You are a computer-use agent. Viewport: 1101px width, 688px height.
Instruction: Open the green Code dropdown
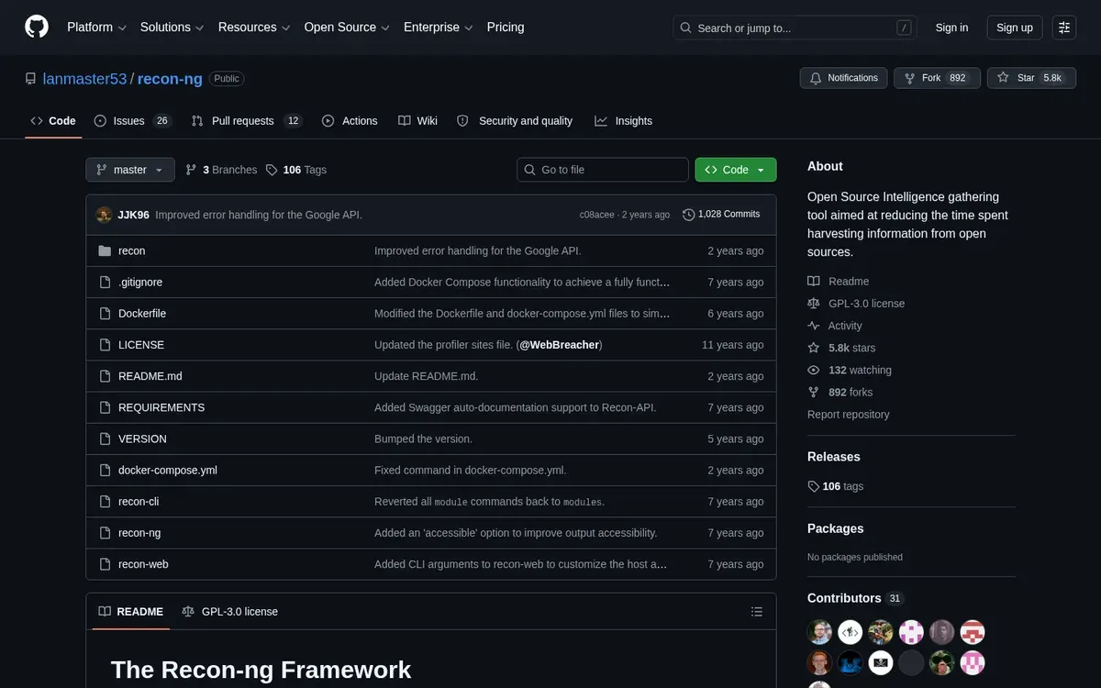point(736,170)
